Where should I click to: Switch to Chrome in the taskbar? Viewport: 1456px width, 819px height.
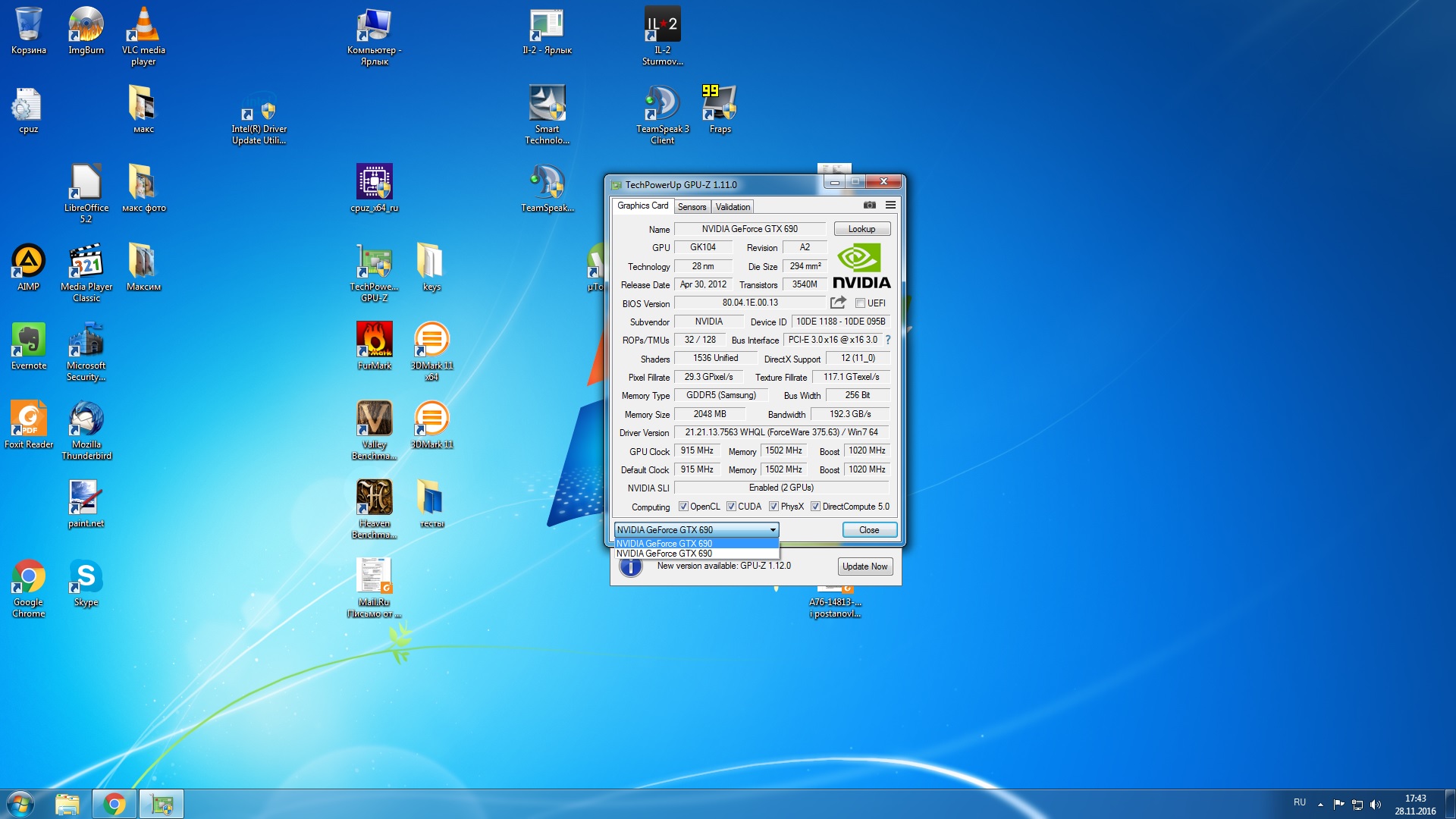point(115,804)
